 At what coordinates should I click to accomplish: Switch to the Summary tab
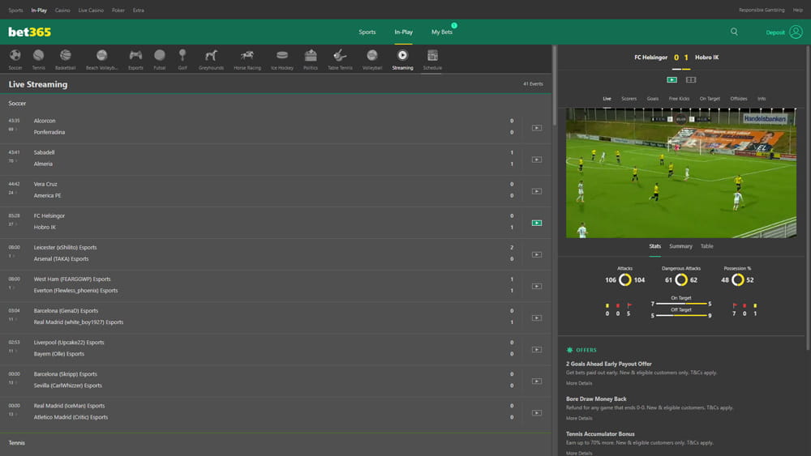click(x=680, y=246)
